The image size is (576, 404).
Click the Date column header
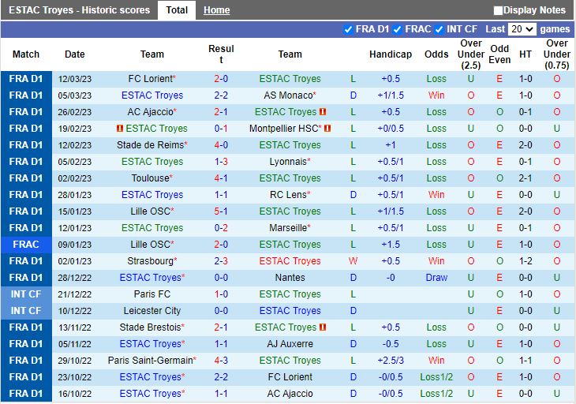click(75, 54)
